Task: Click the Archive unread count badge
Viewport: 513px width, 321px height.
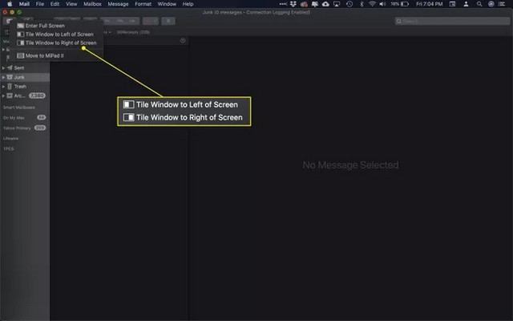Action: coord(37,95)
